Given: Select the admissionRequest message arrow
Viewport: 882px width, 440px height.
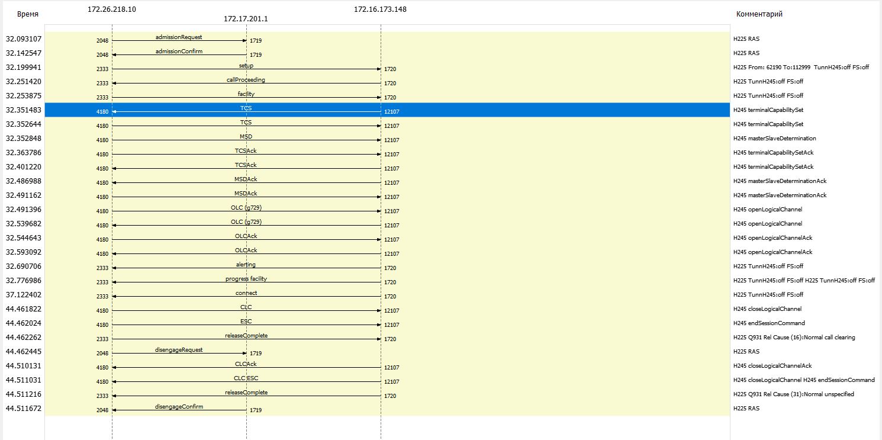Looking at the screenshot, I should coord(179,41).
